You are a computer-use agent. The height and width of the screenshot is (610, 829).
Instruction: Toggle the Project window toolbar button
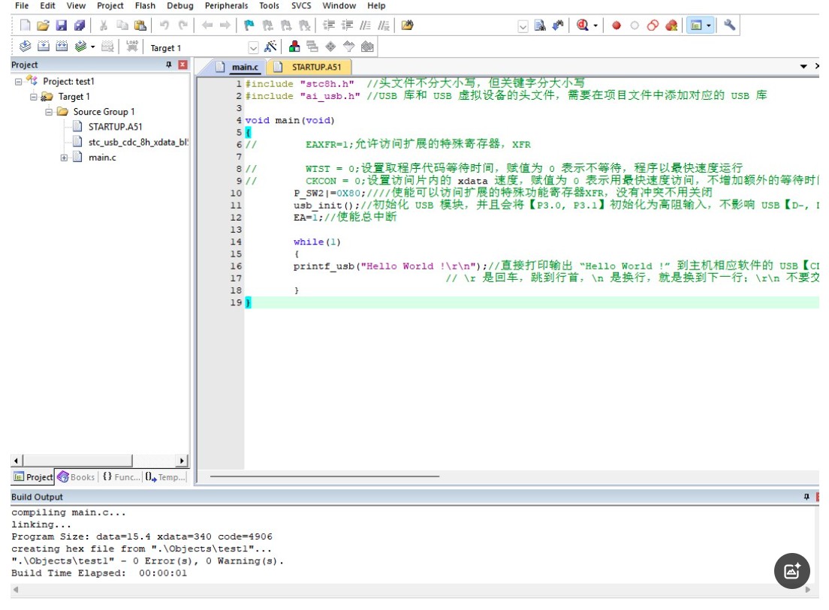[x=696, y=25]
